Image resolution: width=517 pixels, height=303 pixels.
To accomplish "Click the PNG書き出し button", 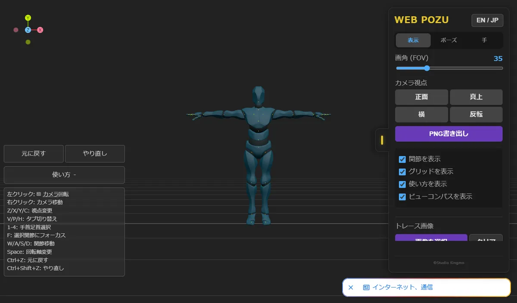I will click(x=448, y=134).
